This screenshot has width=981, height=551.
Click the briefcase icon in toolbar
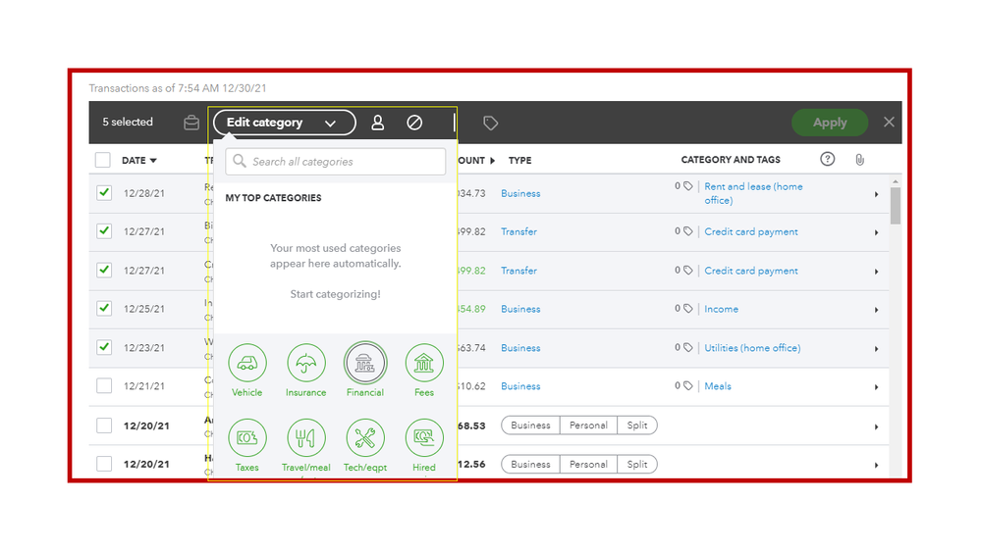coord(191,123)
